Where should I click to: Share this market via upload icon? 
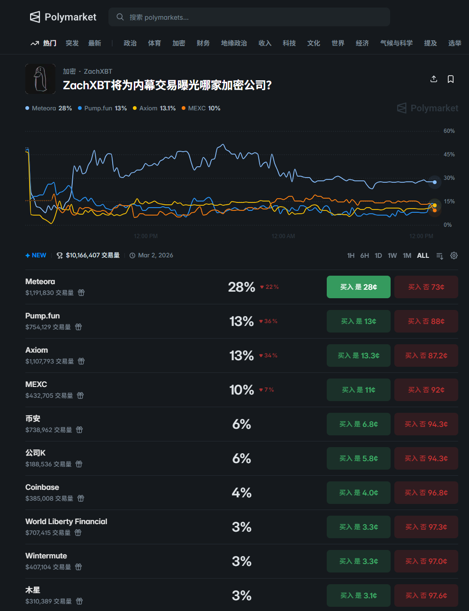pos(434,79)
